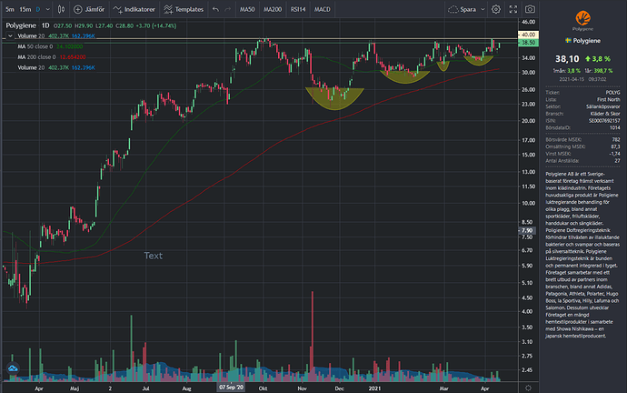Image resolution: width=627 pixels, height=393 pixels.
Task: Click the 07 Sep '20 date marker
Action: pos(231,388)
